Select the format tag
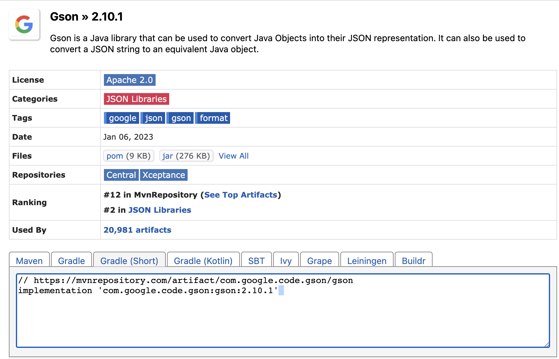Viewport: 559px width, 359px height. pos(213,118)
